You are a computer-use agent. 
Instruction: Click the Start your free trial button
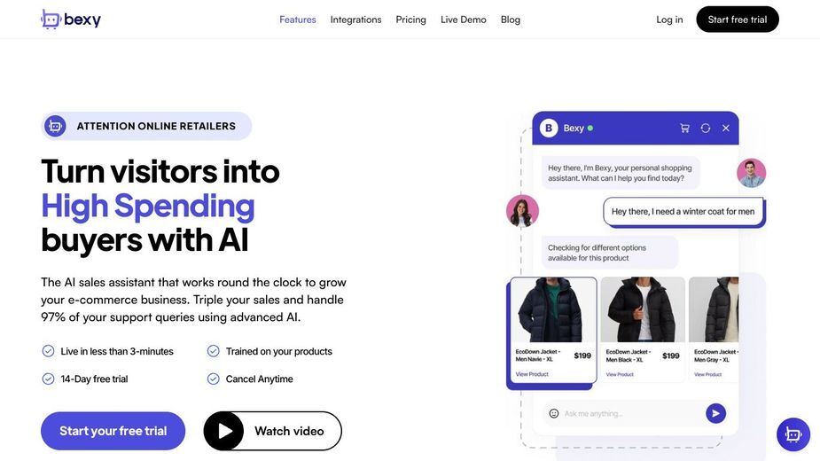point(113,431)
